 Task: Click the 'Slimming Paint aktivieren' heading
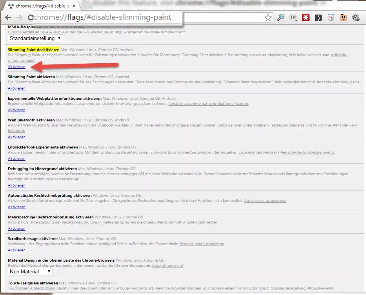coord(31,77)
